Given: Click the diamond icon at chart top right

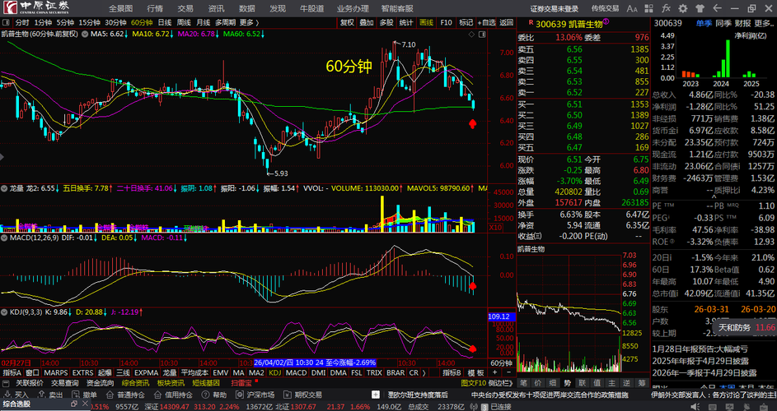Looking at the screenshot, I should pyautogui.click(x=472, y=34).
